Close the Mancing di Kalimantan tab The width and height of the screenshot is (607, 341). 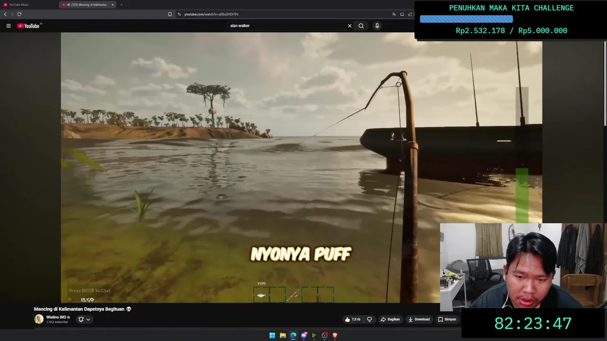(x=112, y=5)
